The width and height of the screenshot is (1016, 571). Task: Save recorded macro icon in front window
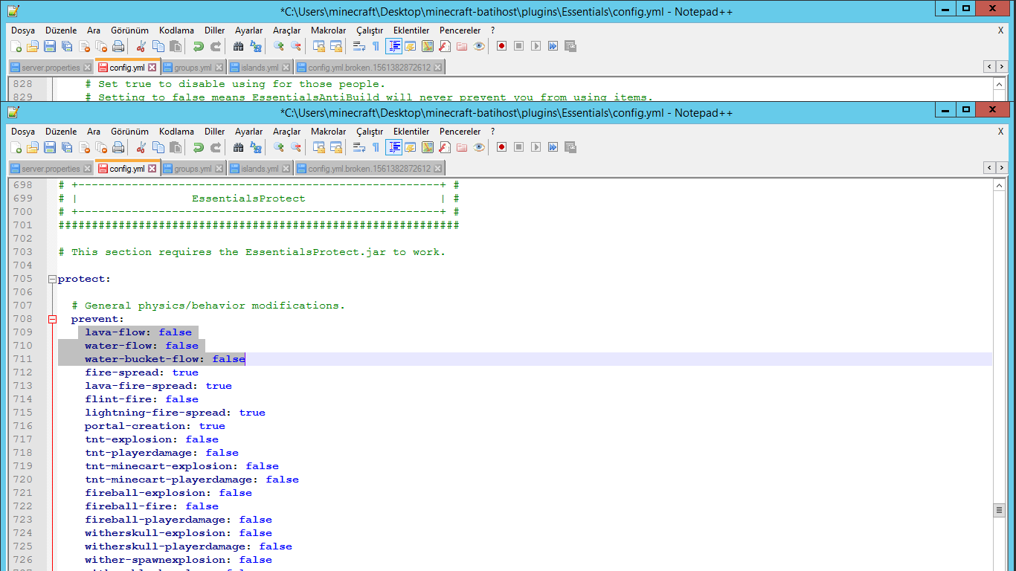click(x=570, y=147)
